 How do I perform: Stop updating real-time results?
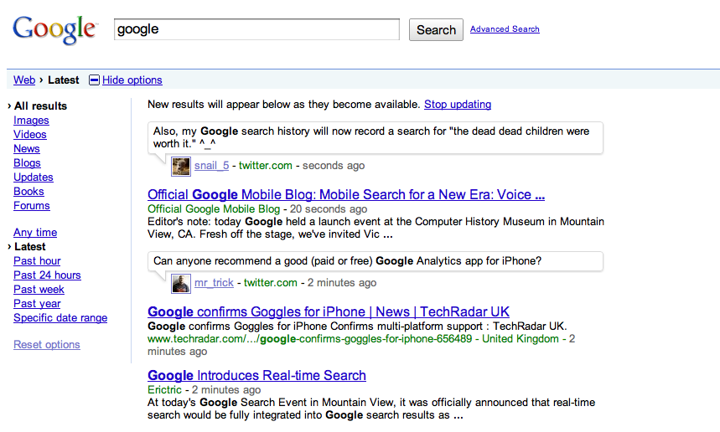point(458,105)
